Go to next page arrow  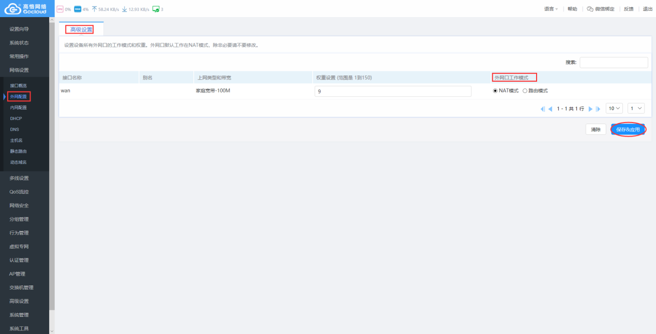590,109
